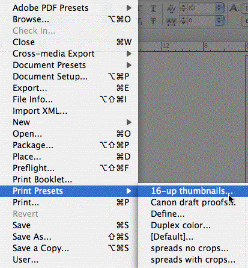The height and width of the screenshot is (268, 248).
Task: Expand the Cross-media Export submenu arrow
Action: 129,54
